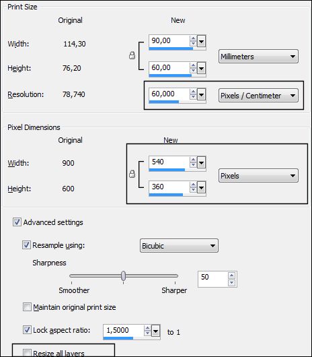The height and width of the screenshot is (357, 312).
Task: Open the Pixels unit dropdown
Action: (x=258, y=176)
